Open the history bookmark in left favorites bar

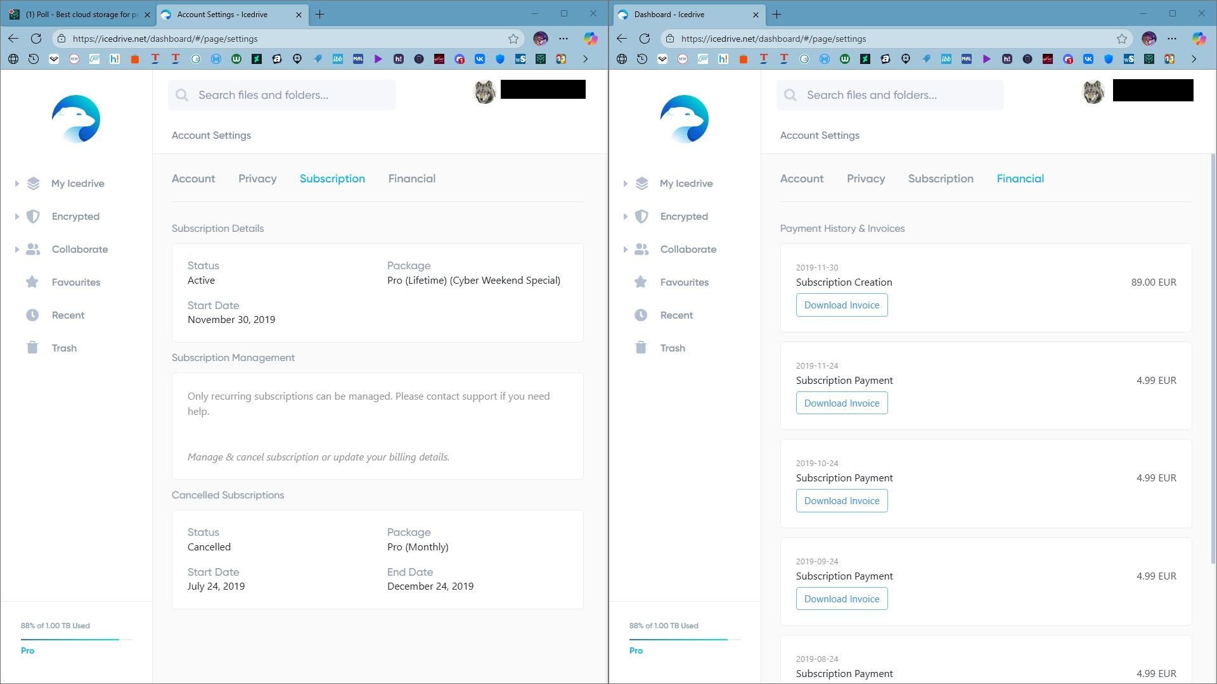pos(34,59)
